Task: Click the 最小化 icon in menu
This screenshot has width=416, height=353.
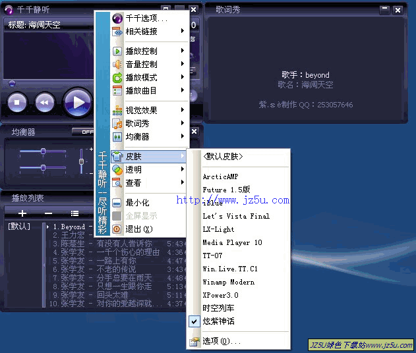Action: pos(117,203)
